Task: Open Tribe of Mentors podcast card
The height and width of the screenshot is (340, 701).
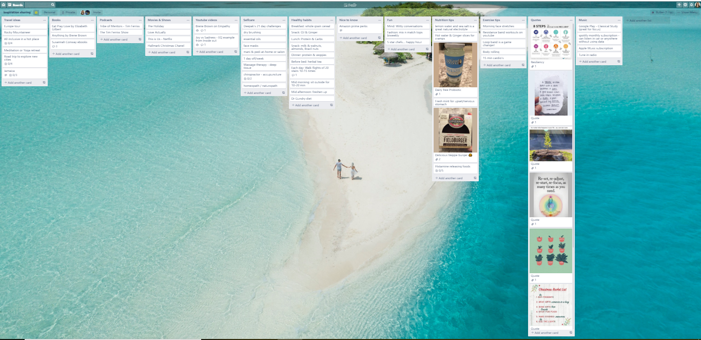Action: (x=120, y=26)
